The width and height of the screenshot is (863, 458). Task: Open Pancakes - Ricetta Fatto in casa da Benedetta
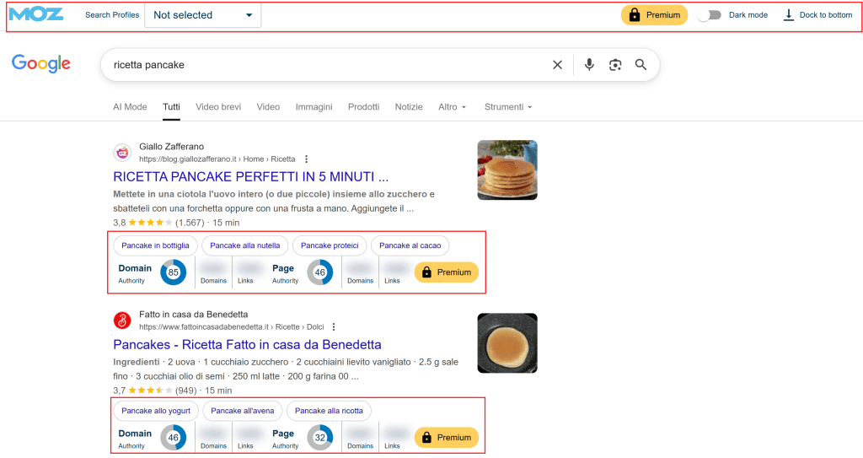(247, 344)
